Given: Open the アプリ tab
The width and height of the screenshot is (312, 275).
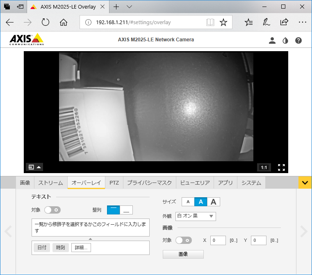Looking at the screenshot, I should pyautogui.click(x=225, y=183).
